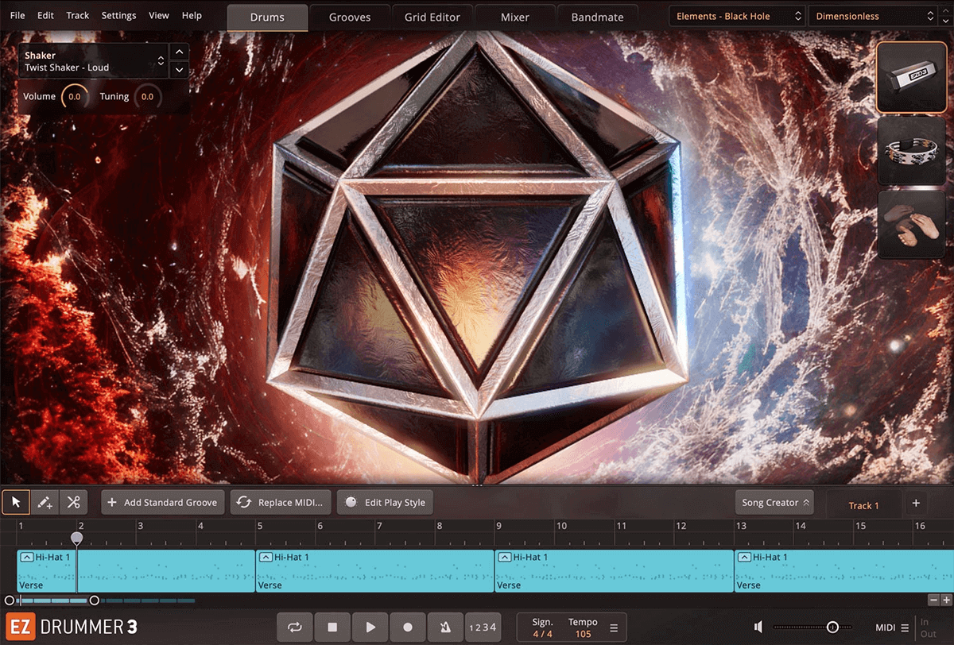The height and width of the screenshot is (645, 954).
Task: Click Edit Play Style
Action: click(x=385, y=502)
